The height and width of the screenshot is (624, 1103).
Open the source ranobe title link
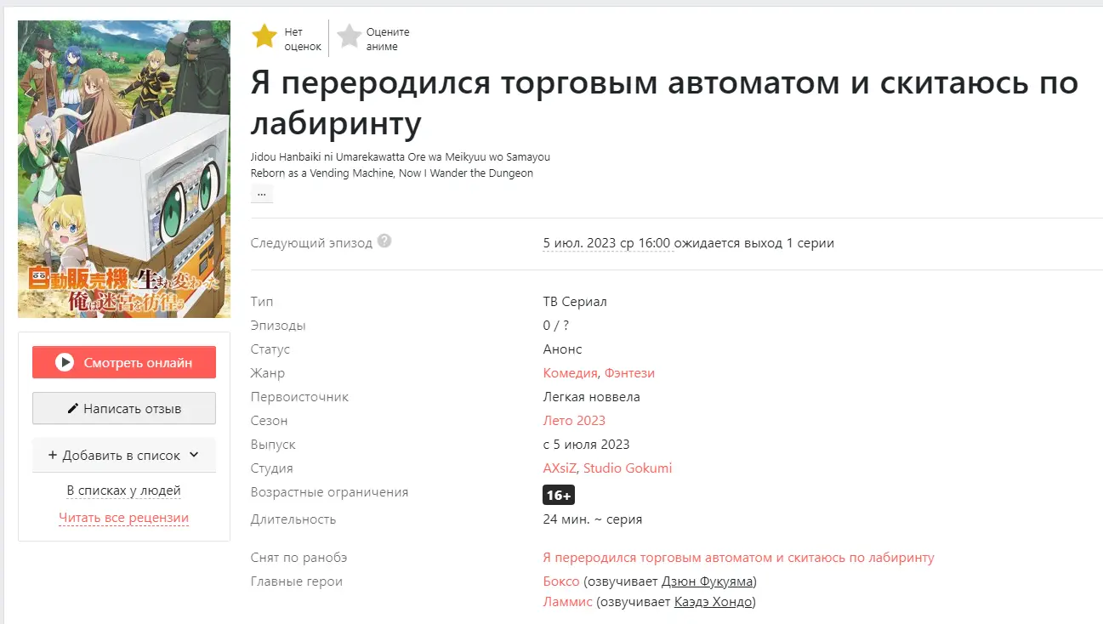pos(738,558)
